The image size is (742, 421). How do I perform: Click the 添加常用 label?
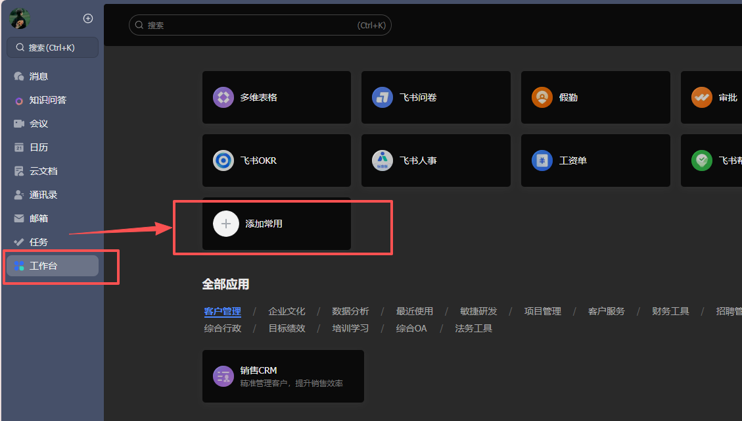tap(264, 224)
